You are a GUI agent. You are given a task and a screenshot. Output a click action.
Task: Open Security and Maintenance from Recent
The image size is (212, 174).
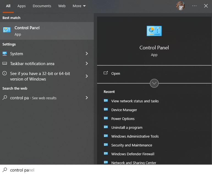point(131,145)
